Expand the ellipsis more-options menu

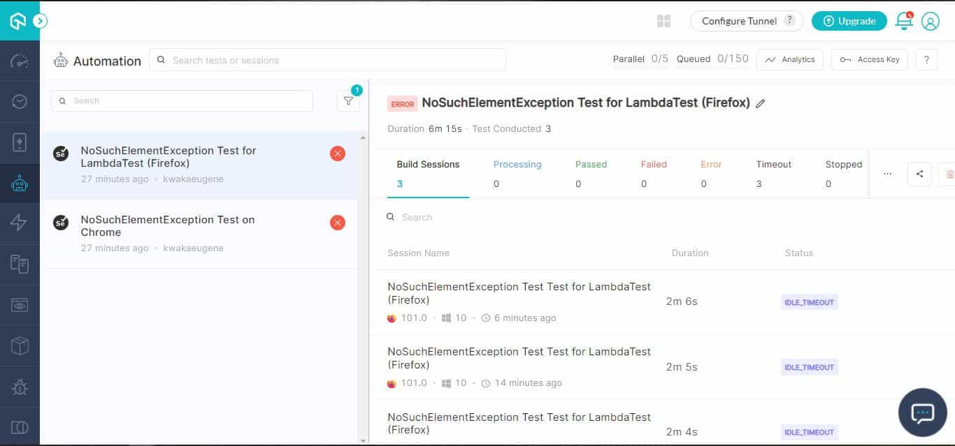(887, 174)
